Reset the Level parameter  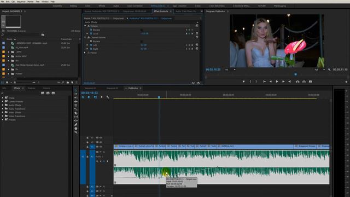[197, 33]
